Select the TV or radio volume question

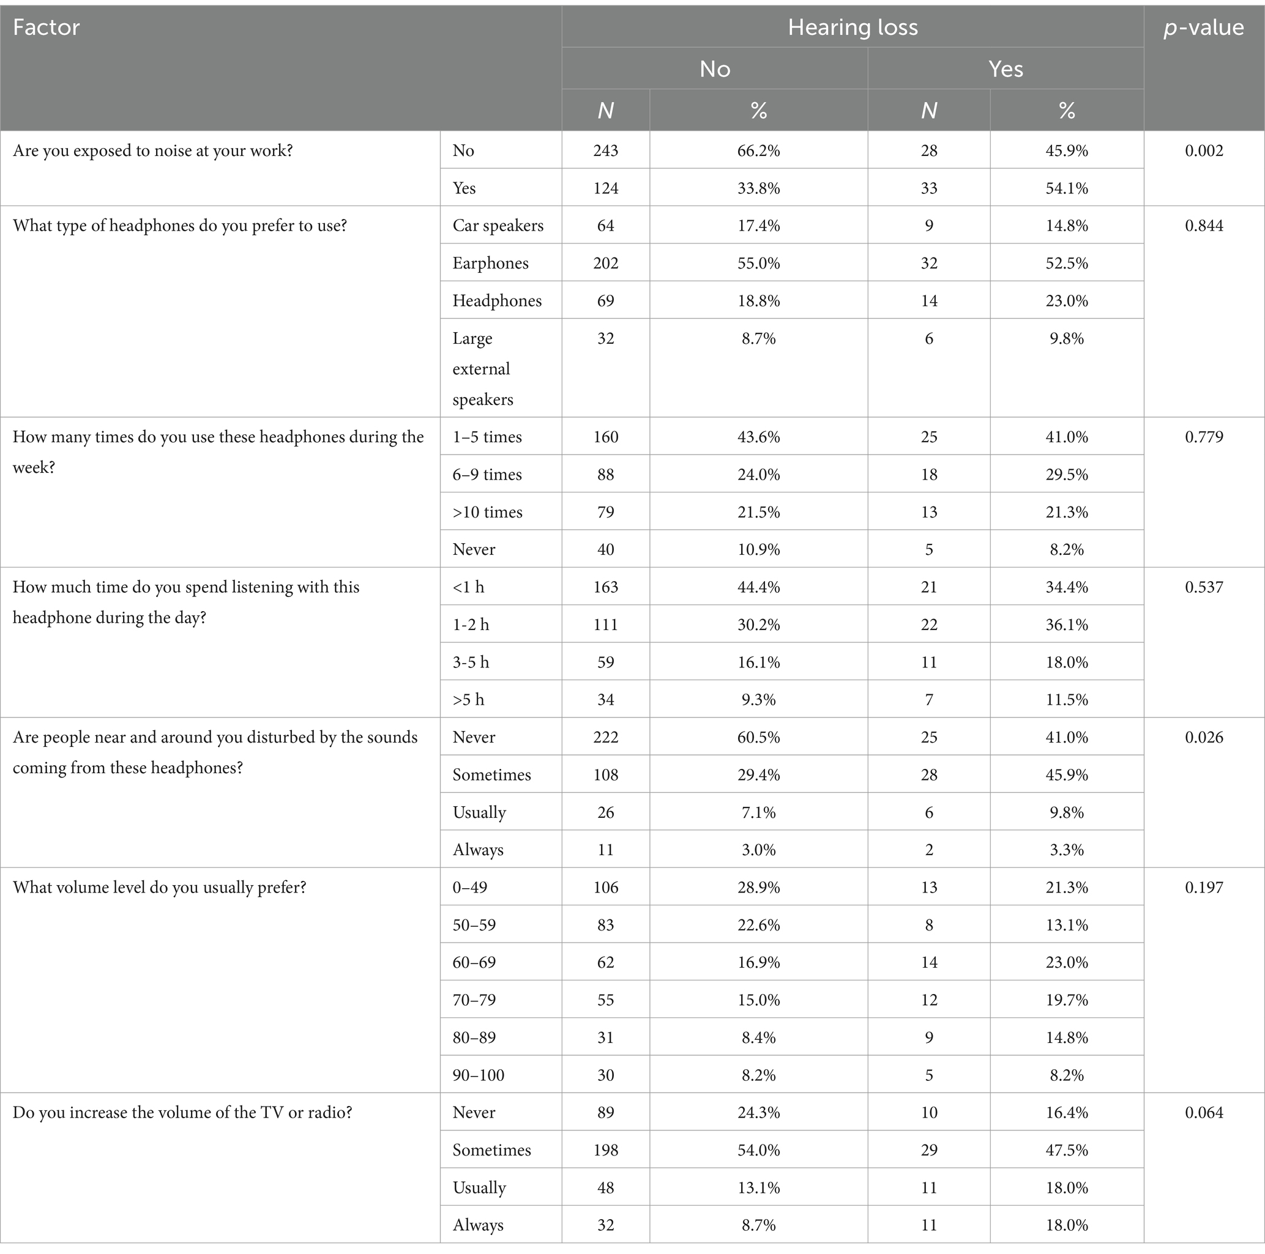[x=182, y=1113]
